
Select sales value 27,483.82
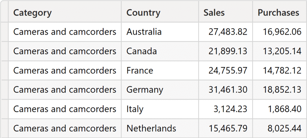tap(228, 32)
